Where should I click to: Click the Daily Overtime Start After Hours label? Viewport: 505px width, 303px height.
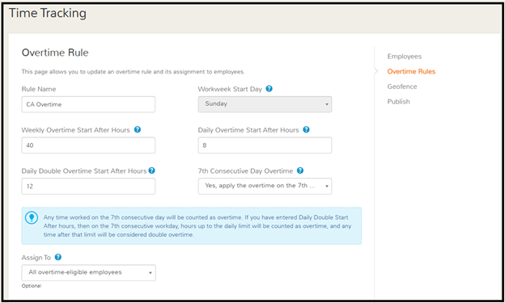click(248, 130)
